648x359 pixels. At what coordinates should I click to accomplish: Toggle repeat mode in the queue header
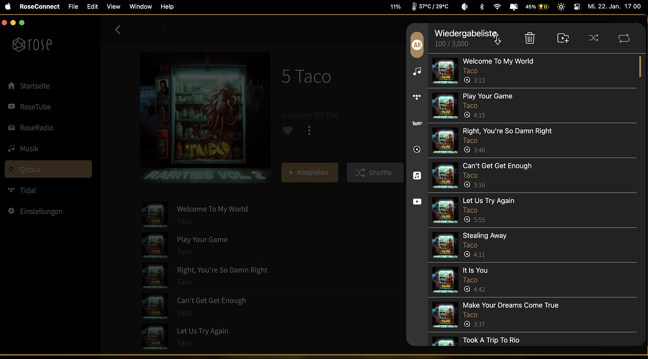[624, 38]
